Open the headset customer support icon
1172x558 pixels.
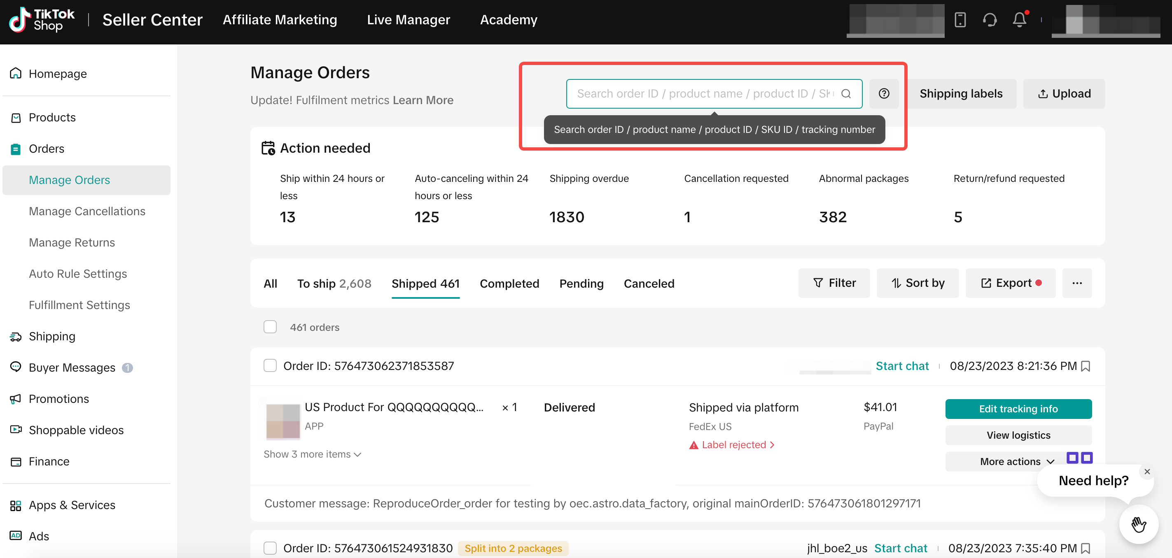[x=990, y=20]
